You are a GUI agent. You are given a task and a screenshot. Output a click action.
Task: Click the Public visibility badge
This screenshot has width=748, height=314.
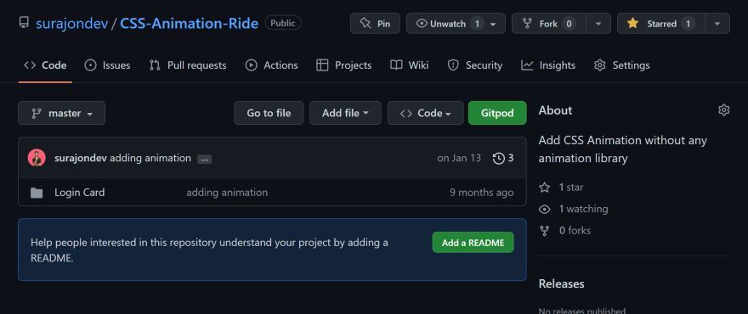pos(283,23)
